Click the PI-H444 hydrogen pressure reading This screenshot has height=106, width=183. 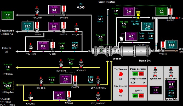tap(71, 62)
